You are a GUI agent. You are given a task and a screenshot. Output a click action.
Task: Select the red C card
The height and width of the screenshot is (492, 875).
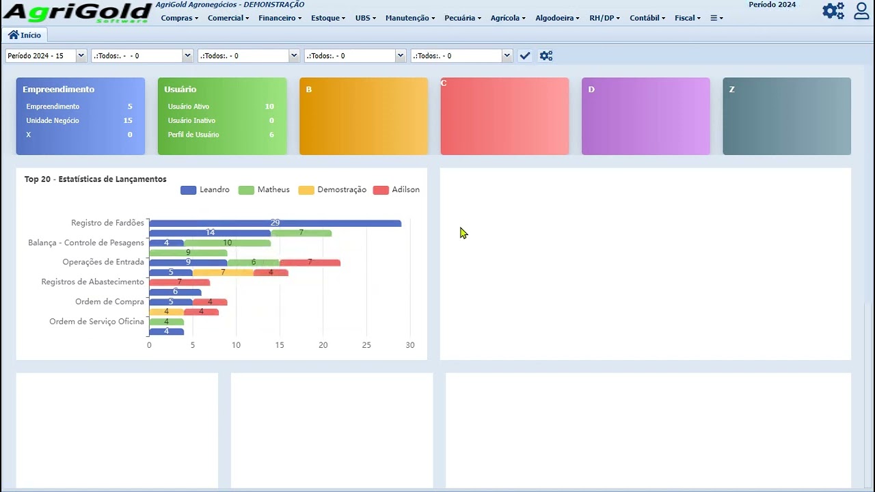pos(504,116)
